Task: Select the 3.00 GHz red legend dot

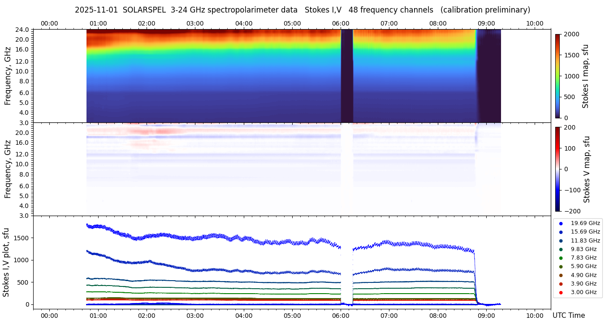Action: (561, 293)
